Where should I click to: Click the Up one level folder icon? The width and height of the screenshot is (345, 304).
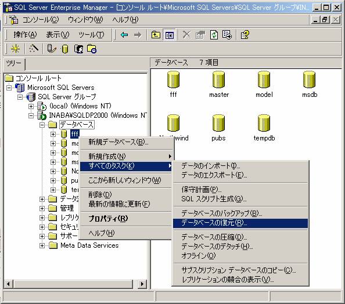156,35
